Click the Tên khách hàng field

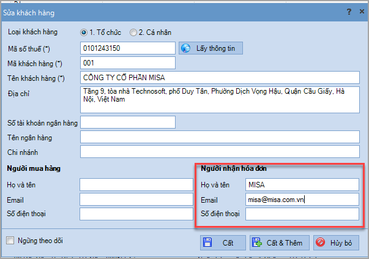pos(220,78)
